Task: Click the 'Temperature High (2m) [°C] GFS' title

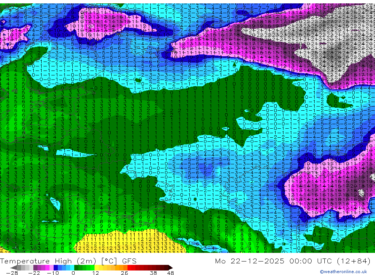Action: pos(68,261)
